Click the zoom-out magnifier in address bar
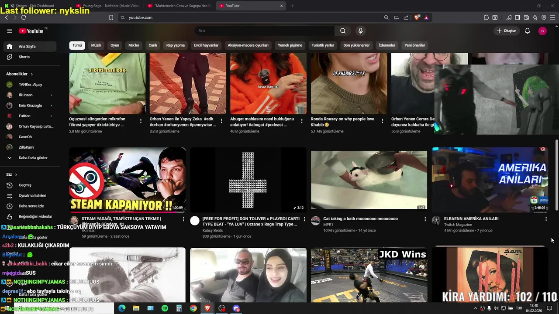 [x=386, y=17]
